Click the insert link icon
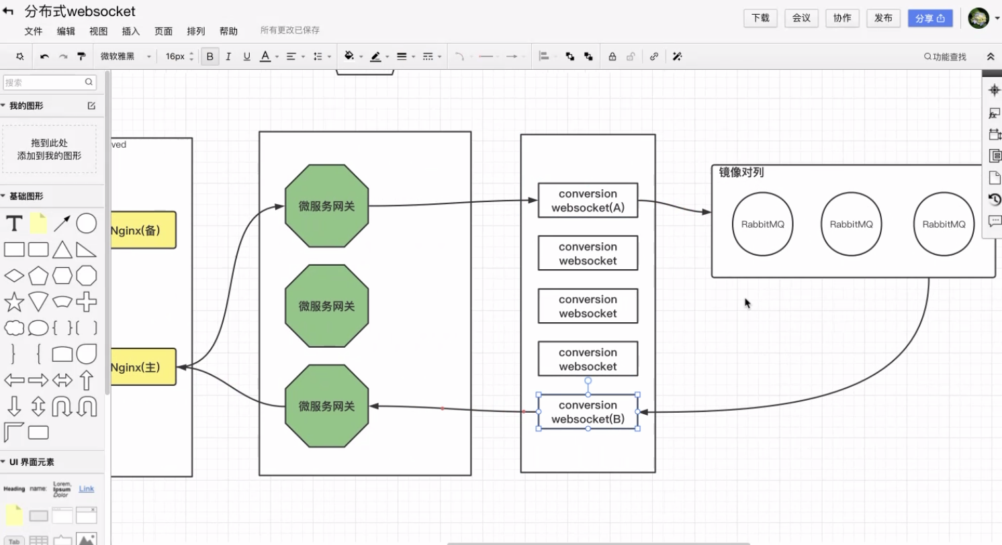Viewport: 1002px width, 545px height. [x=653, y=57]
